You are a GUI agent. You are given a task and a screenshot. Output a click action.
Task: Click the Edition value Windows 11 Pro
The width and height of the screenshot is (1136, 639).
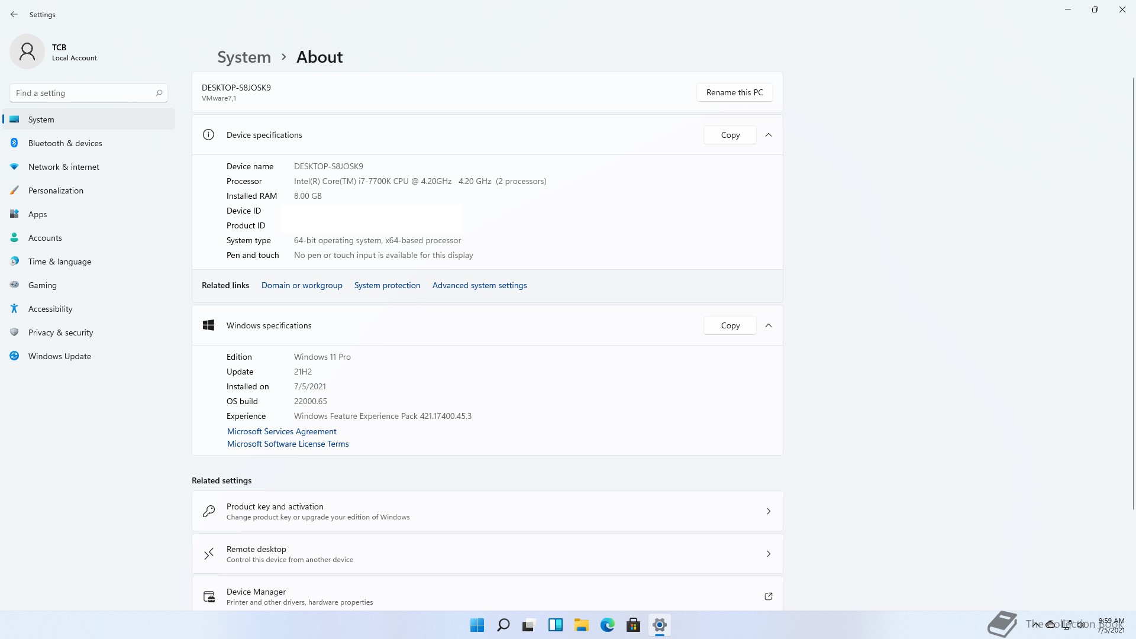point(322,357)
